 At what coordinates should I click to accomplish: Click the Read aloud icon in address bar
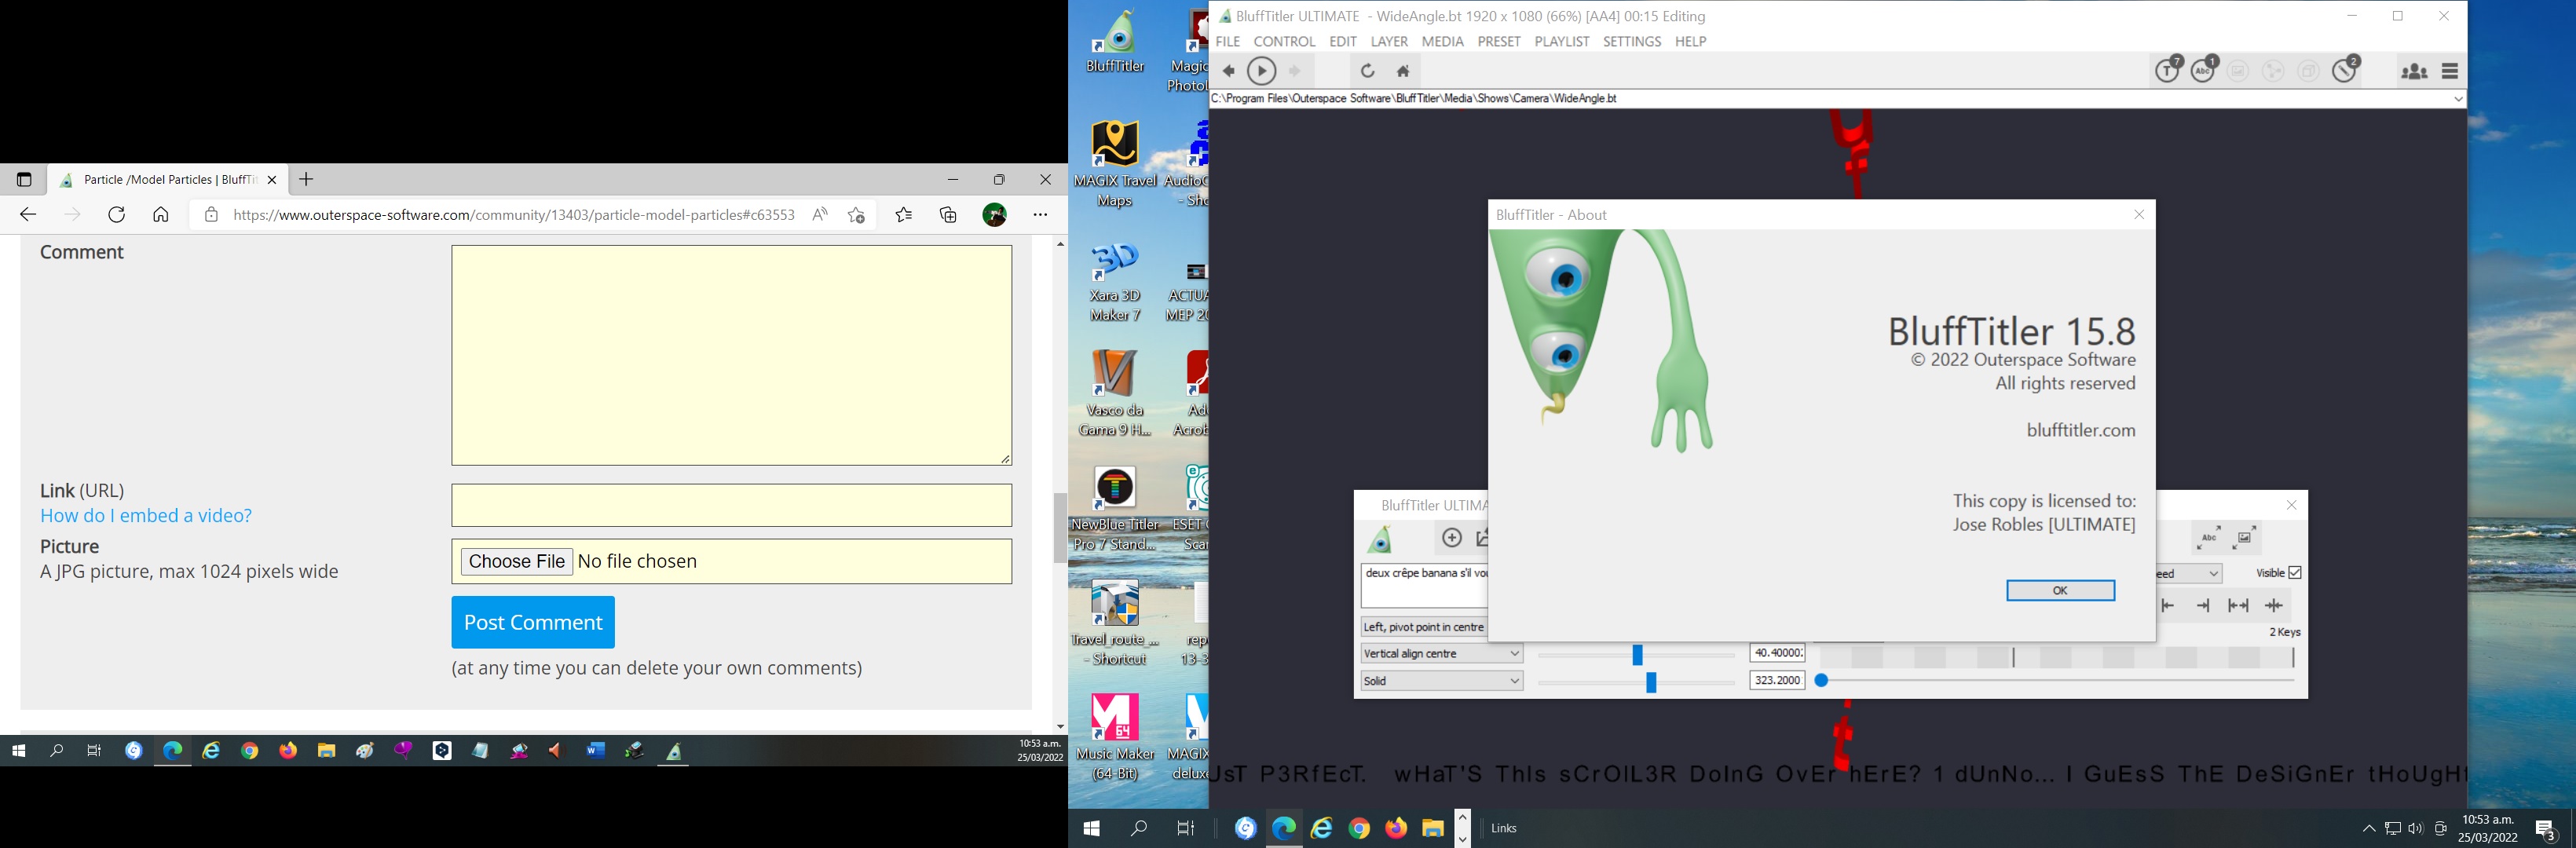click(820, 215)
